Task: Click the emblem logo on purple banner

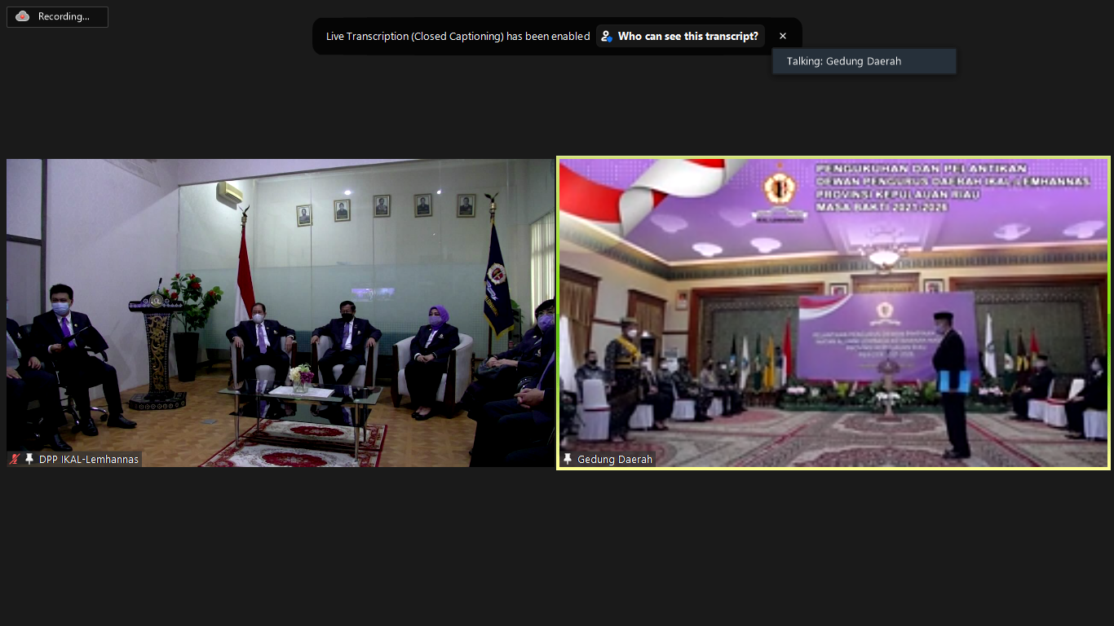Action: pyautogui.click(x=779, y=188)
